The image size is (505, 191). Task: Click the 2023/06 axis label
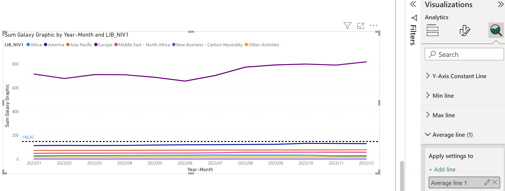coord(185,163)
